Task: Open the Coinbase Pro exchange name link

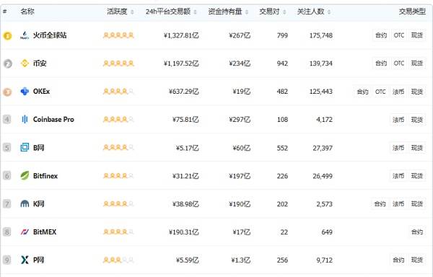Action: click(x=53, y=120)
